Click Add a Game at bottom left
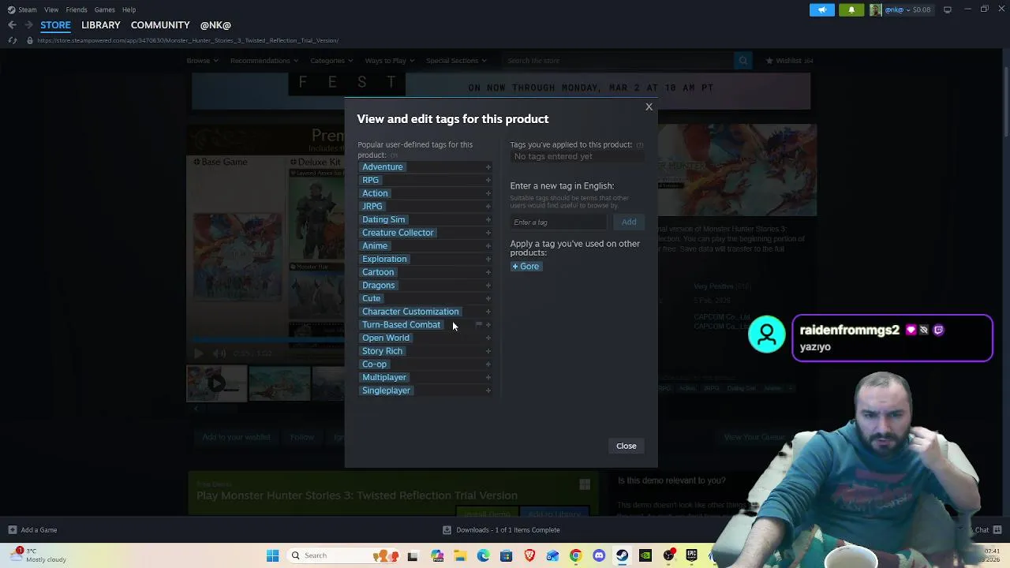This screenshot has width=1010, height=568. (x=32, y=530)
